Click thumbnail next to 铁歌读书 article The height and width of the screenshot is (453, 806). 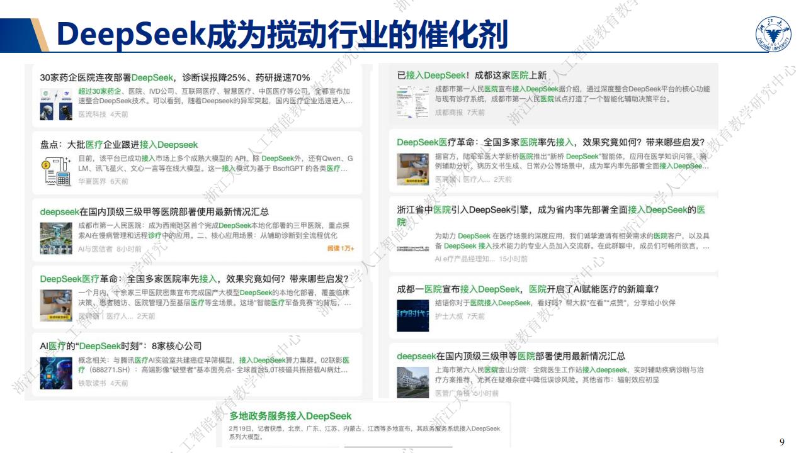[x=56, y=372]
